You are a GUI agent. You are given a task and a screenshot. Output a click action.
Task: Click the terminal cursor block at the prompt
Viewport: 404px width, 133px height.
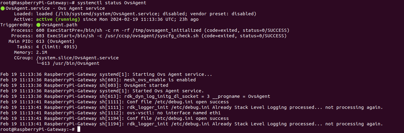point(79,129)
